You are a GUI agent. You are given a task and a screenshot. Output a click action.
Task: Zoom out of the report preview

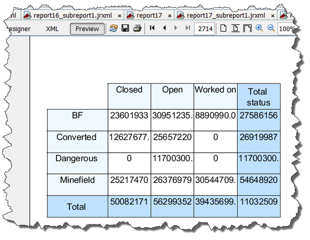271,29
